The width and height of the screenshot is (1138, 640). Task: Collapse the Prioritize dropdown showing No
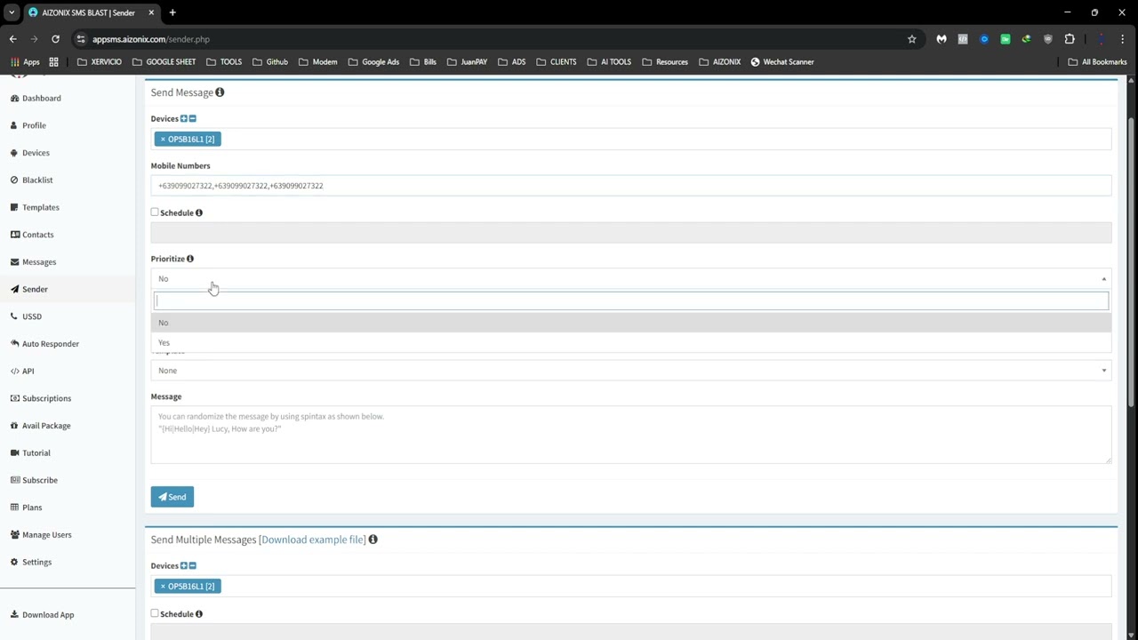click(631, 278)
